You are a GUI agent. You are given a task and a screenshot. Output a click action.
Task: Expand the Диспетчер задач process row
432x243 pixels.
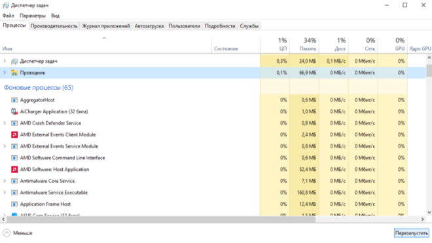[5, 61]
